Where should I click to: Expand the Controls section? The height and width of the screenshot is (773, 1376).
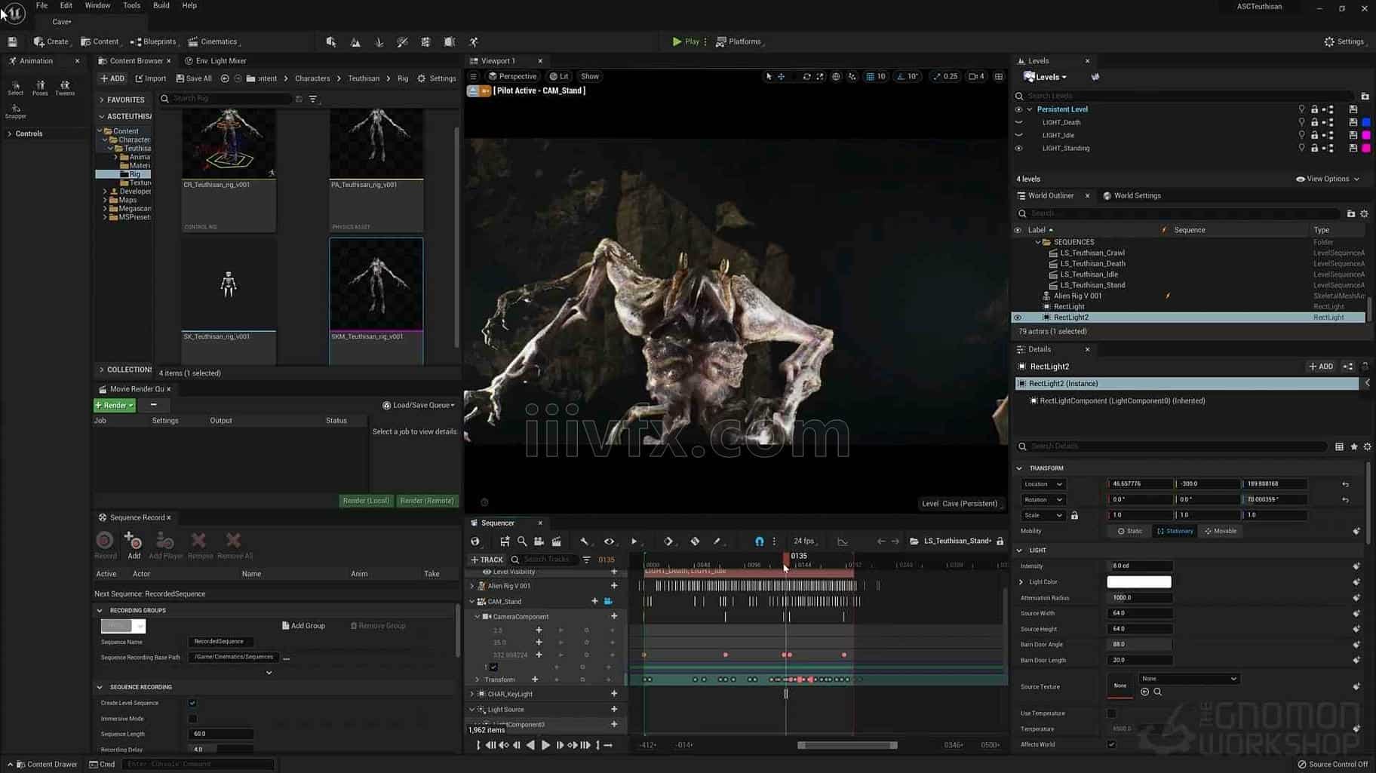9,133
